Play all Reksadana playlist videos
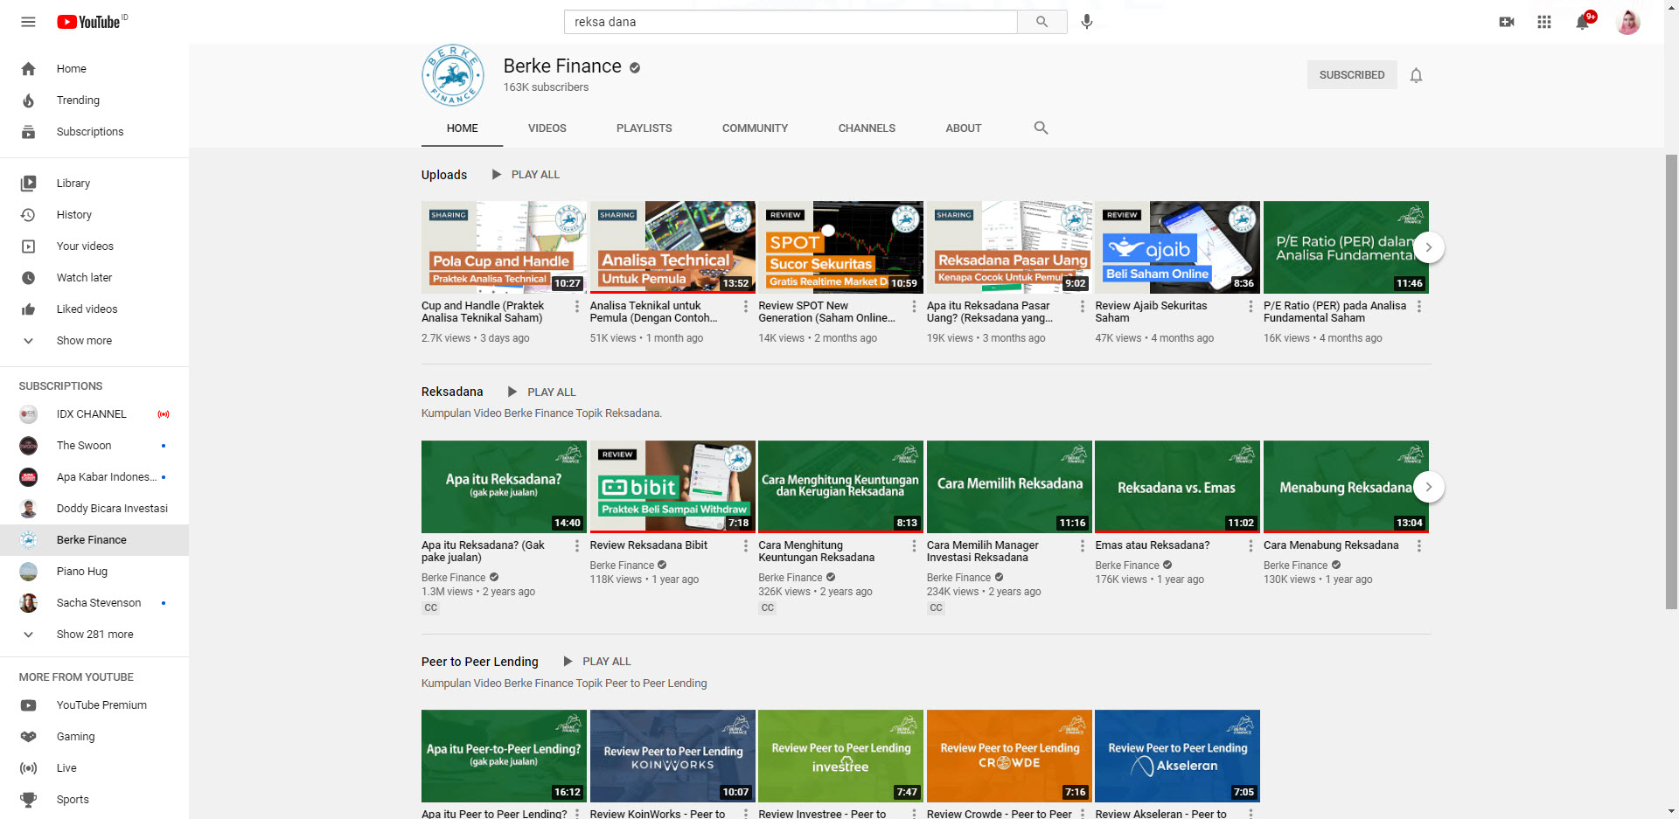The width and height of the screenshot is (1679, 819). 542,392
